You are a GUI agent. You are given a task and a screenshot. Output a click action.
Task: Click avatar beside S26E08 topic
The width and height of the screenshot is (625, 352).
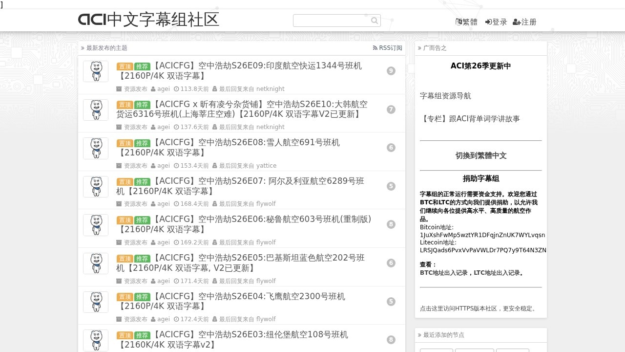[x=96, y=148]
